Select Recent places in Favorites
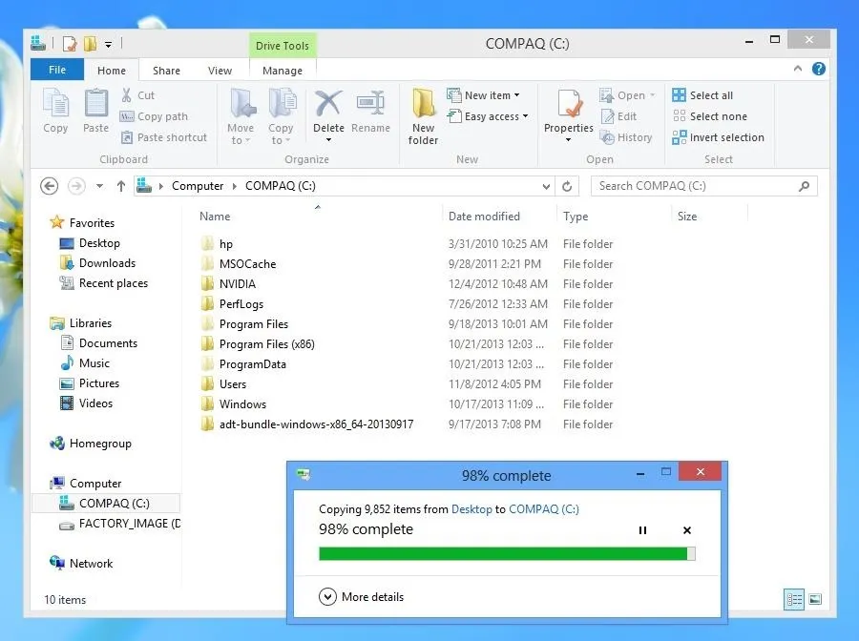 coord(103,283)
